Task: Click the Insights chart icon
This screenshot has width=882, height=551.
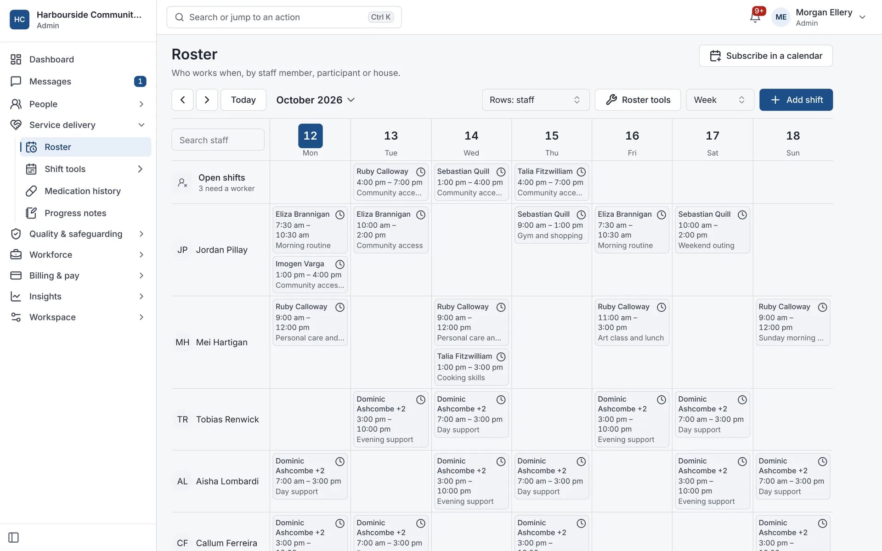Action: click(x=16, y=296)
